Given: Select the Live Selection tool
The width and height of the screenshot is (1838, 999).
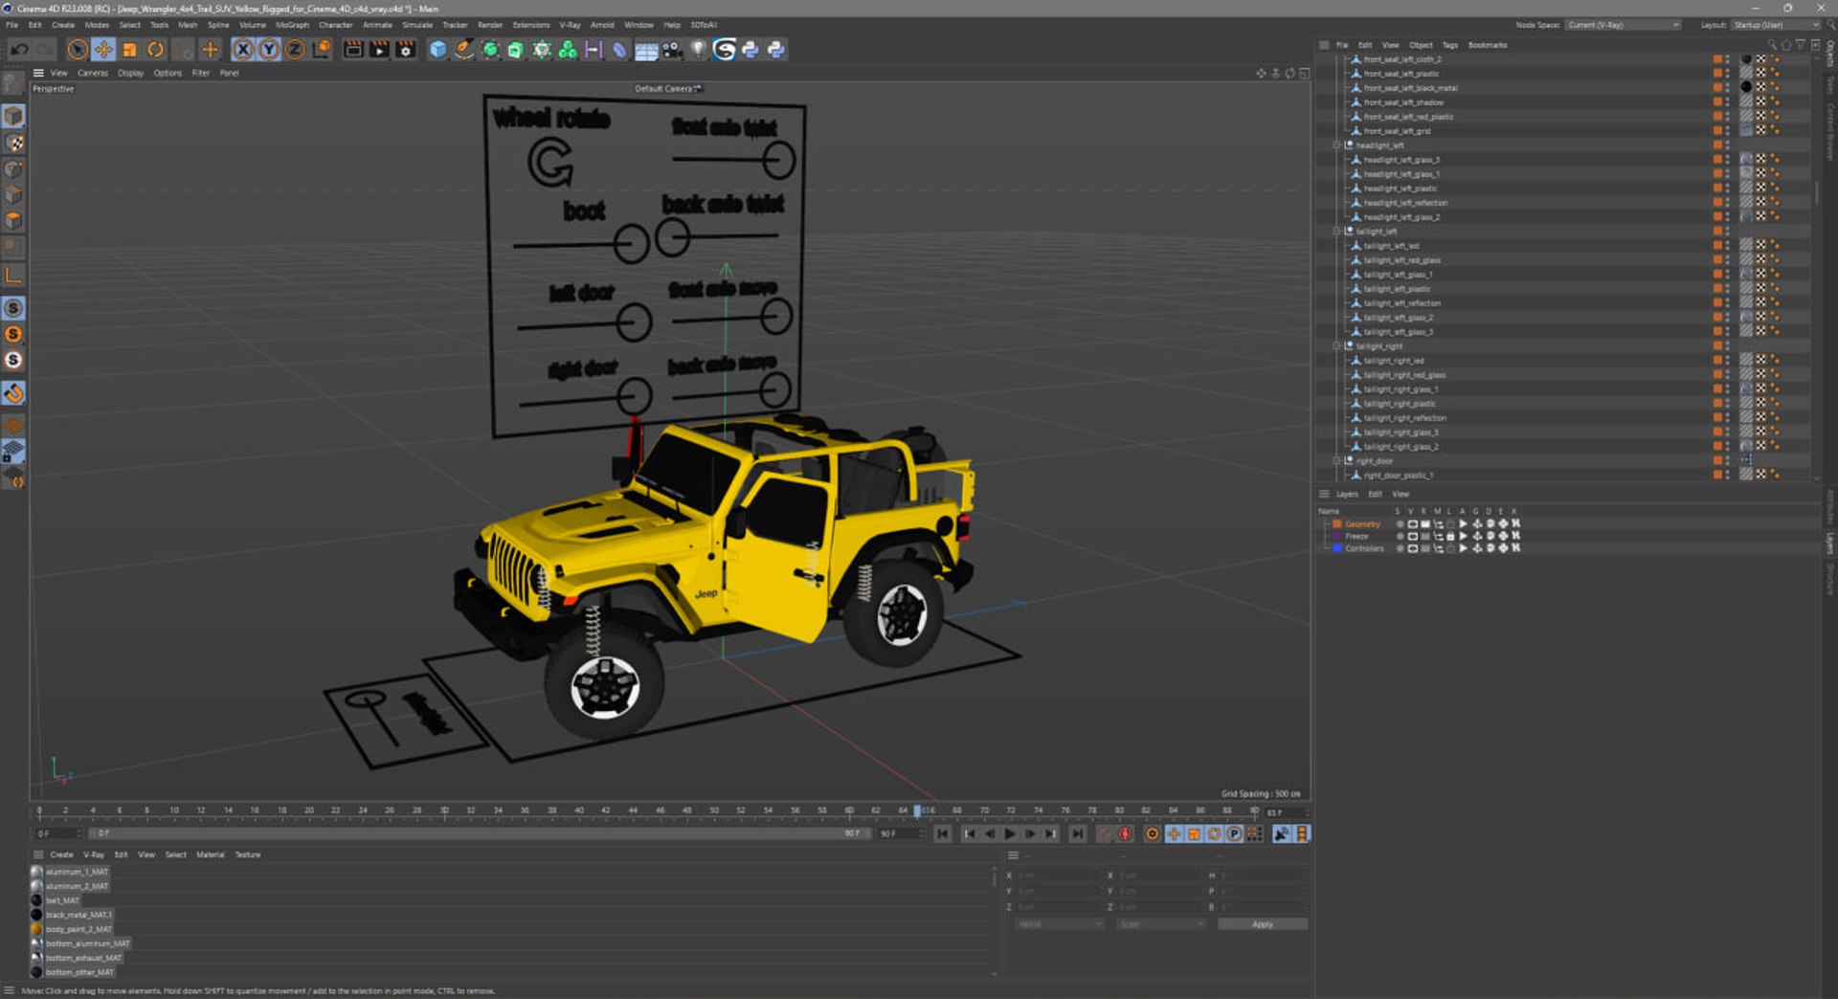Looking at the screenshot, I should pyautogui.click(x=78, y=50).
